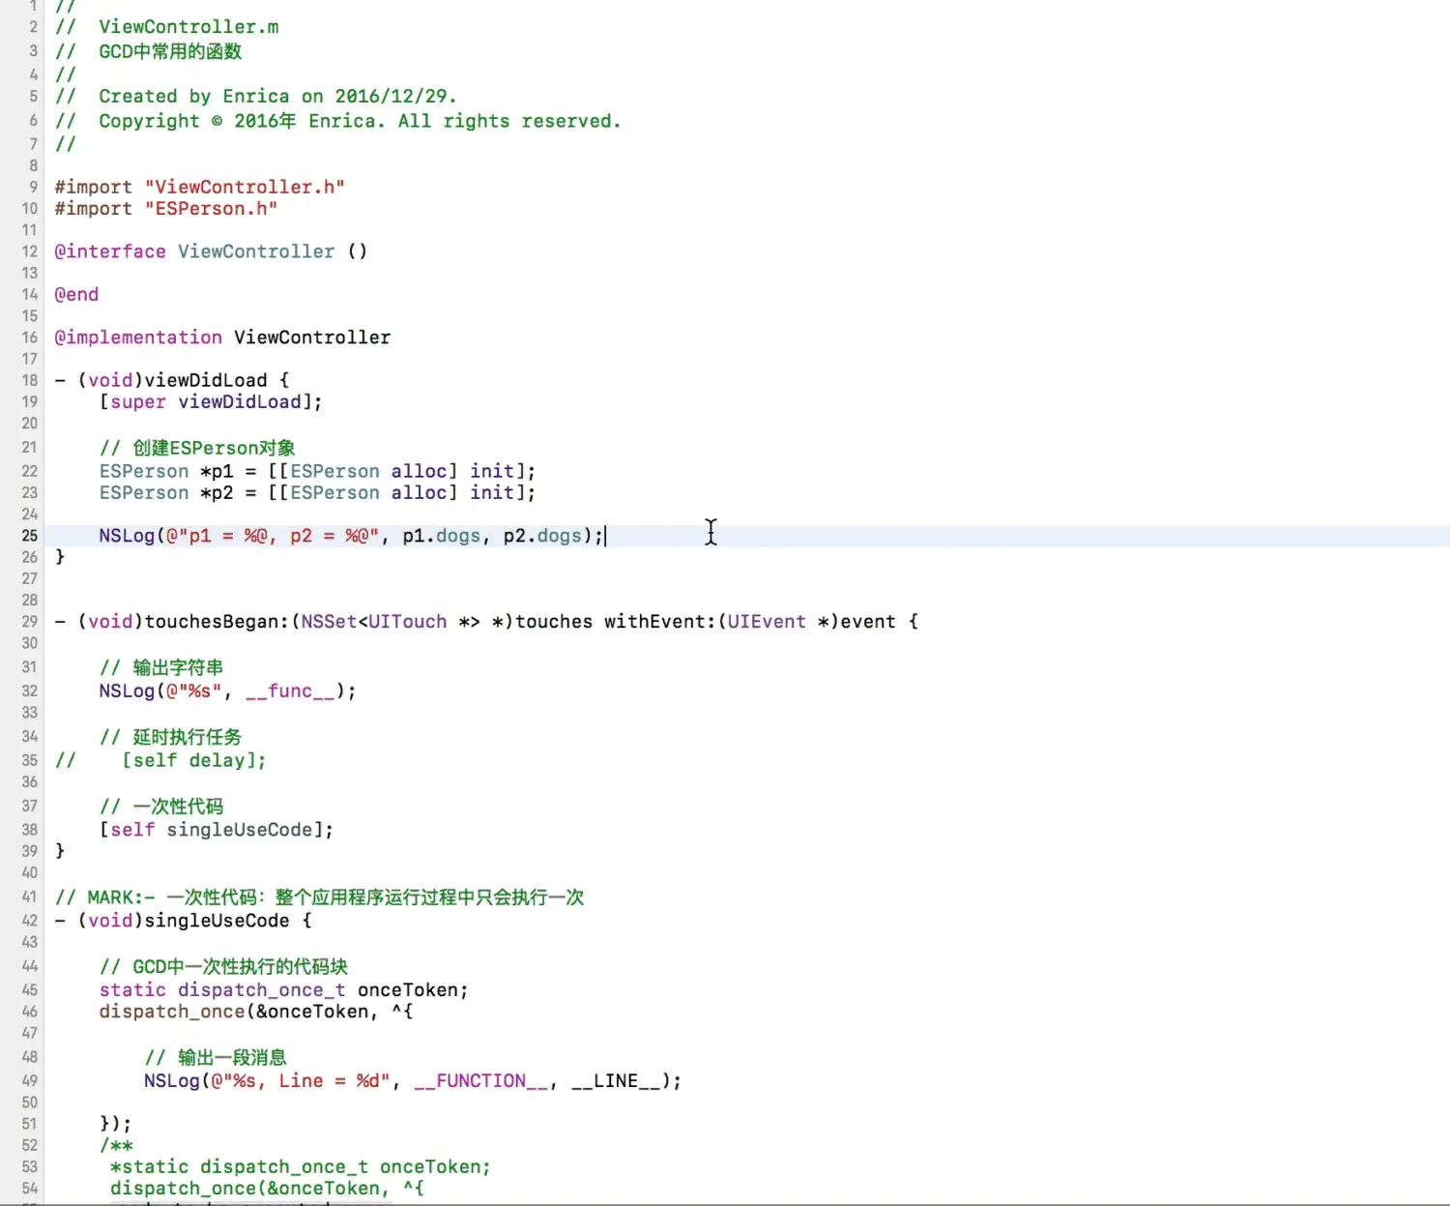Click the '// MARK:-' comment on line 41
1450x1206 pixels.
click(x=319, y=897)
